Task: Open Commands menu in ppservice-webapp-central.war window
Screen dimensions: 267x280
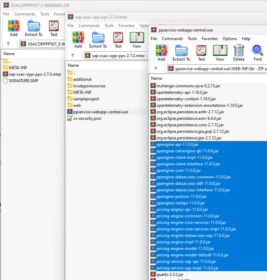Action: tap(172, 39)
